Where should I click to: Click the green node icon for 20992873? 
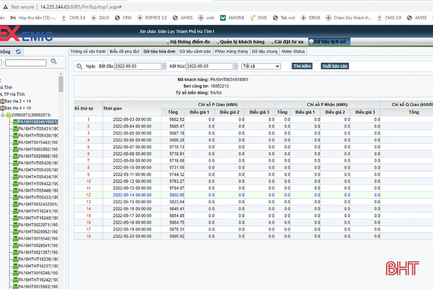(x=9, y=115)
